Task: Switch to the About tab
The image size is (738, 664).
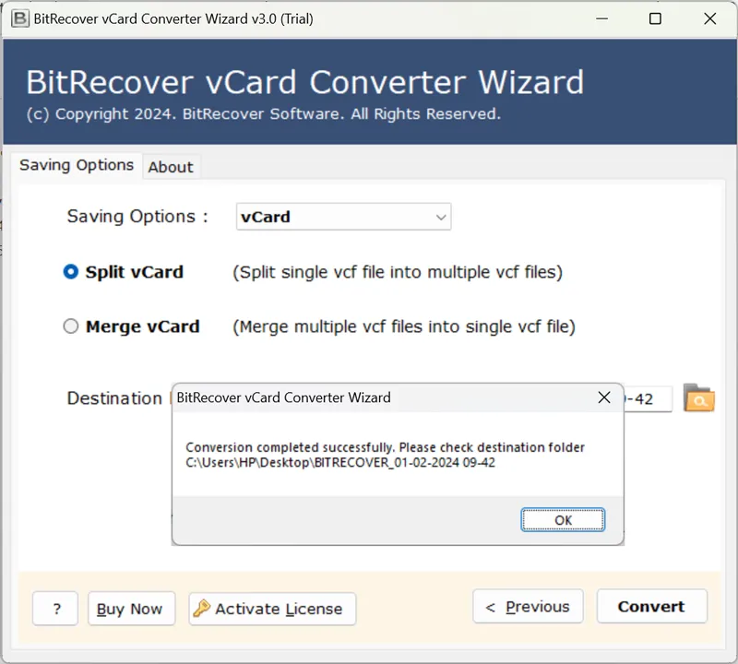Action: point(171,167)
